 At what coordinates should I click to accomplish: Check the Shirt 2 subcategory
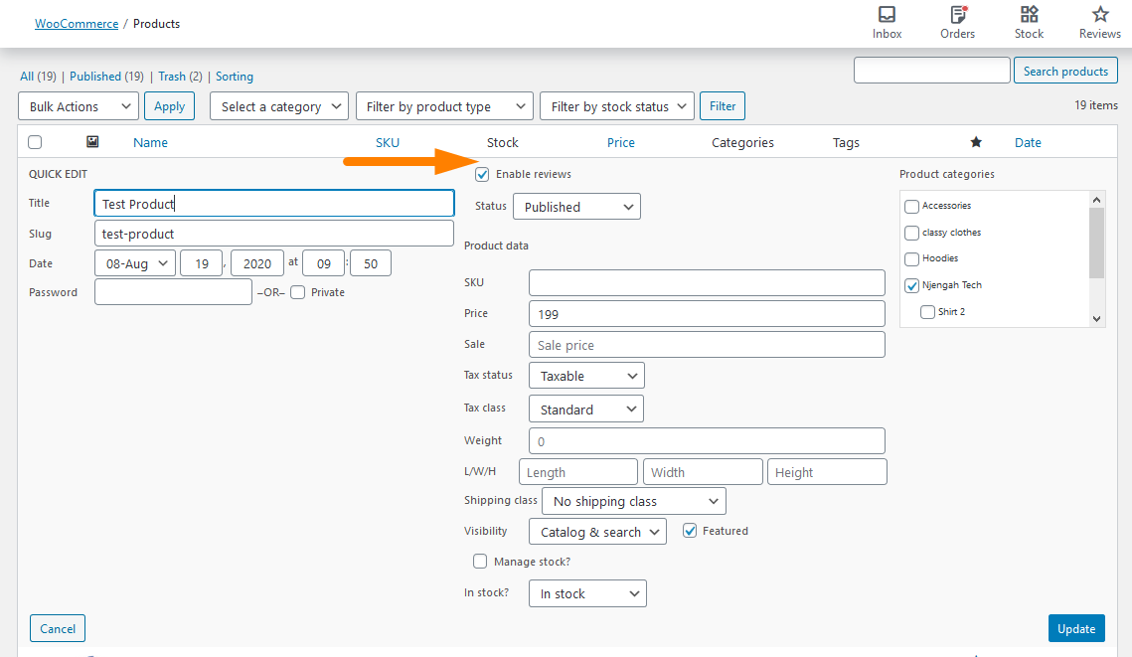click(927, 312)
